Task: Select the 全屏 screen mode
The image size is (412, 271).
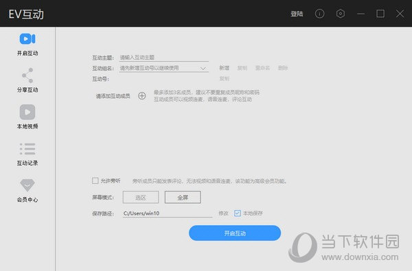Action: 183,197
